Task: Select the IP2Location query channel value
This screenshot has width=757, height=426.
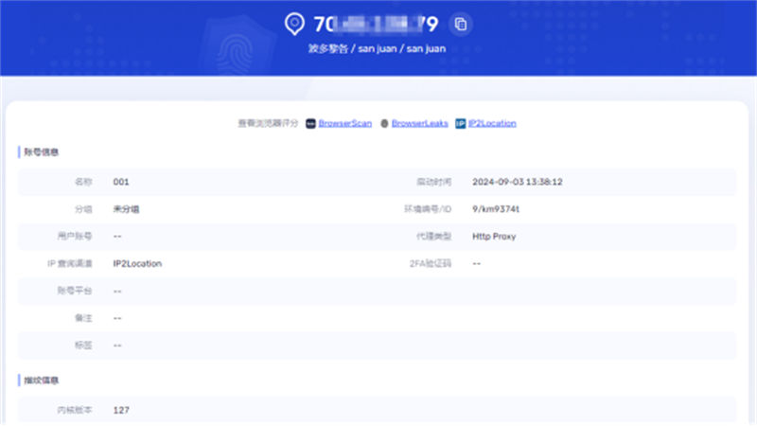Action: pos(137,263)
